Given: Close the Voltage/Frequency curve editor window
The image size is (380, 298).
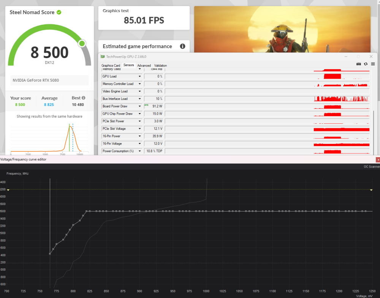Looking at the screenshot, I should click(x=378, y=160).
